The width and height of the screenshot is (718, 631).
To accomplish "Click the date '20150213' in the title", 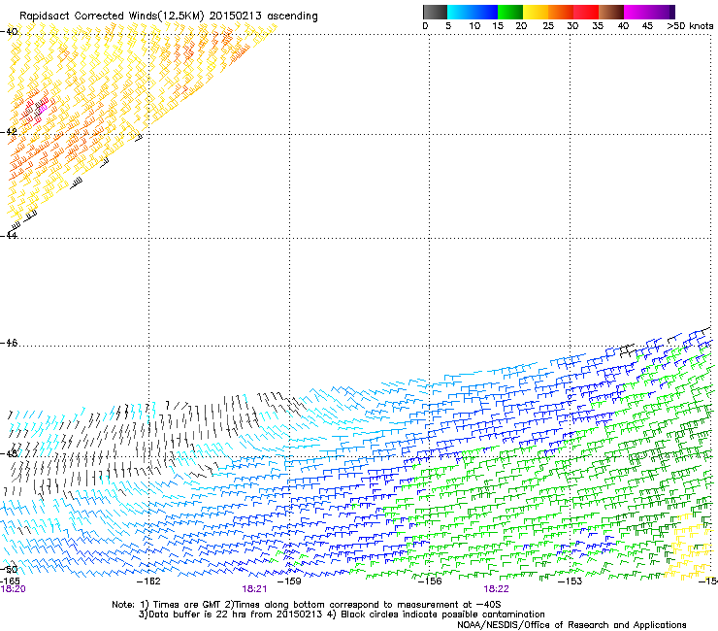I will (x=235, y=16).
